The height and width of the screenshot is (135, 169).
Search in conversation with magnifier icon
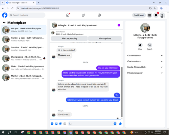click(150, 45)
